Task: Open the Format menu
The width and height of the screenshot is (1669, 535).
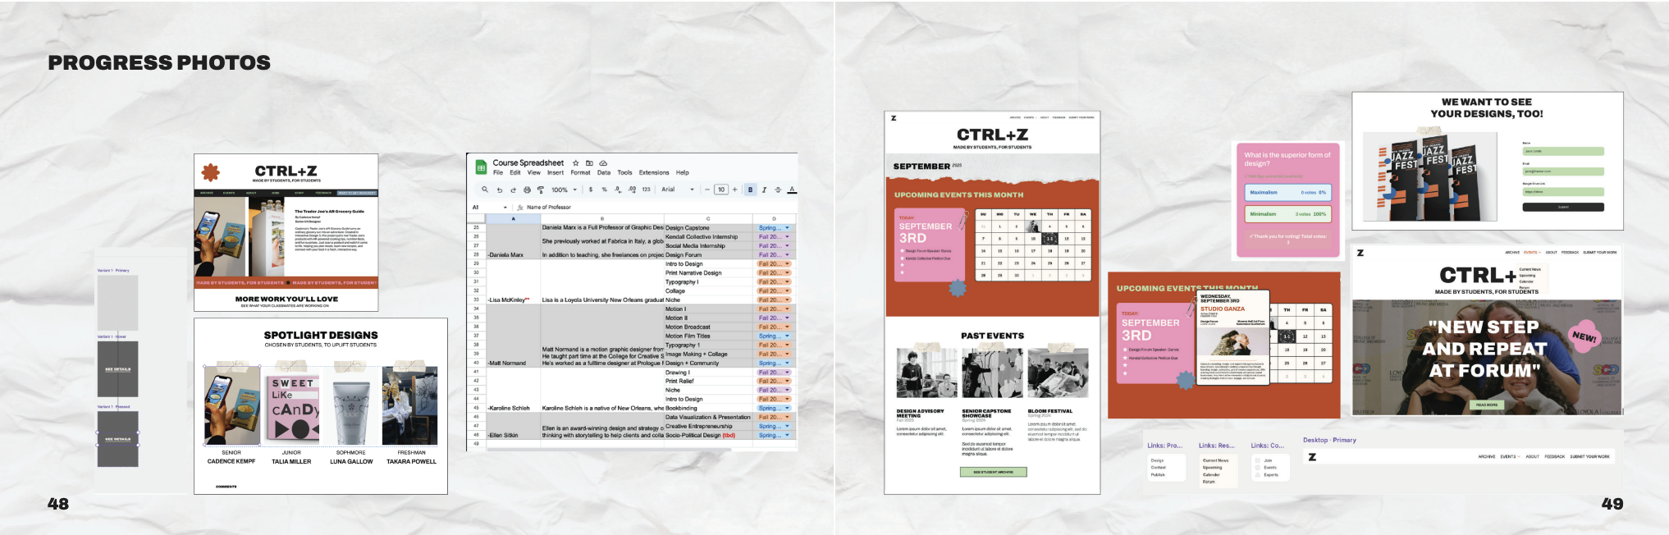Action: pos(580,173)
